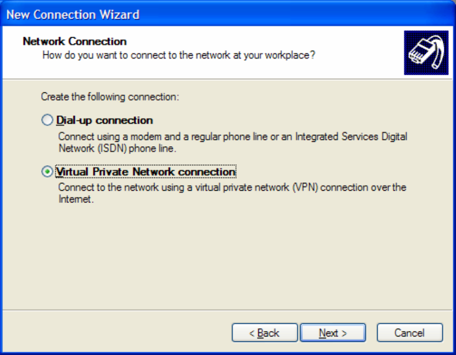Cancel the New Connection Wizard
This screenshot has height=355, width=456.
[x=410, y=333]
